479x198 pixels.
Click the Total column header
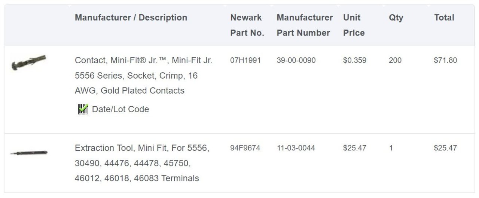[444, 18]
